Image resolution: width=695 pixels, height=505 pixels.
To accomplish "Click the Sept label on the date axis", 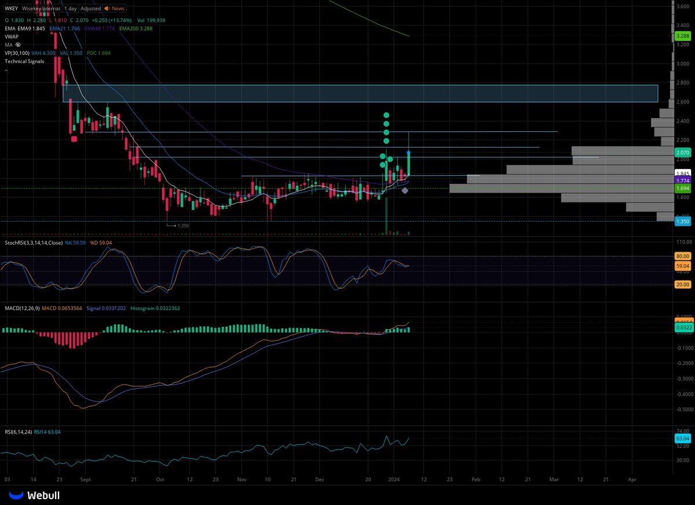I will point(85,480).
